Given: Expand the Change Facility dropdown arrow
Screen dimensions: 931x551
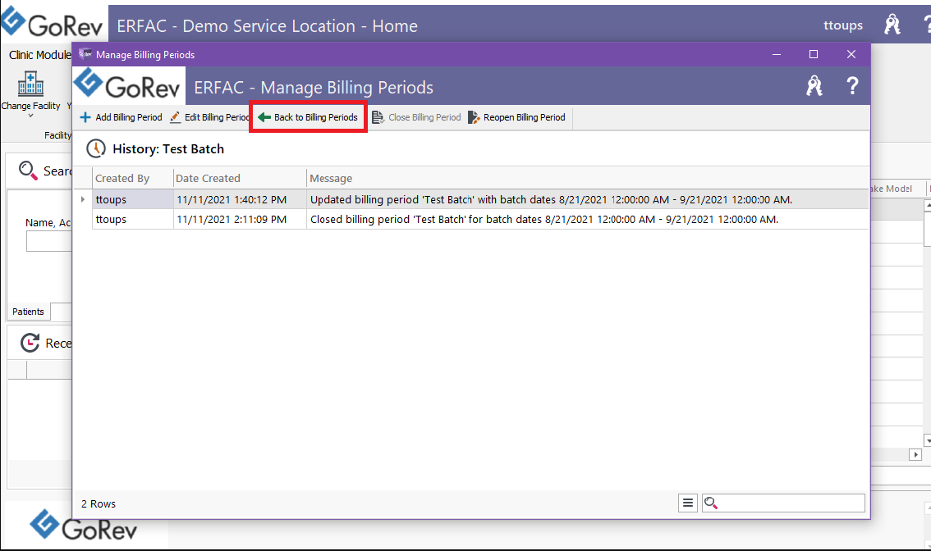Looking at the screenshot, I should point(31,116).
